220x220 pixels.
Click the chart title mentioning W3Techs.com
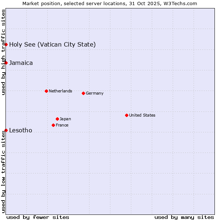[110, 3]
